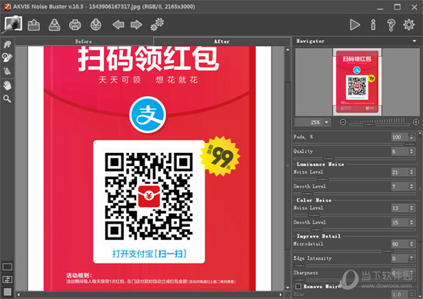Click the bottom-left gray square icon
The image size is (423, 299).
pyautogui.click(x=7, y=292)
